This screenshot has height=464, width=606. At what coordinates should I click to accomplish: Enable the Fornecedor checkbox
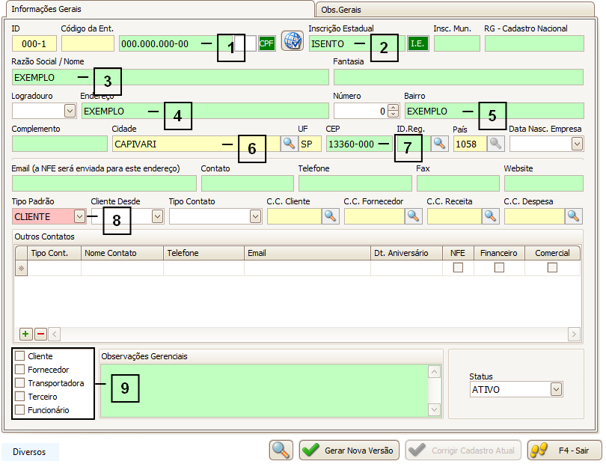pos(20,370)
